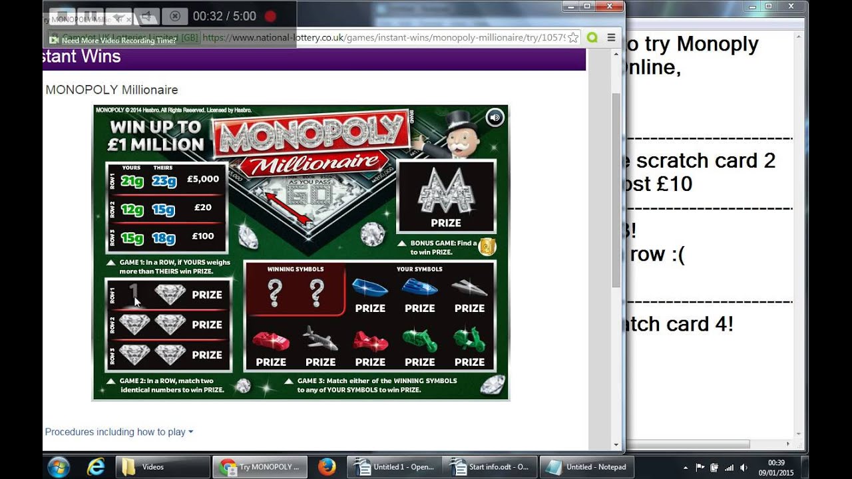Image resolution: width=852 pixels, height=479 pixels.
Task: Cancel the recording with the X button
Action: tap(174, 16)
